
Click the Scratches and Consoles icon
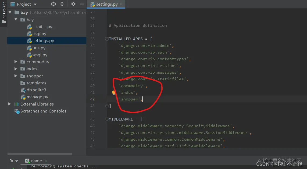point(17,111)
